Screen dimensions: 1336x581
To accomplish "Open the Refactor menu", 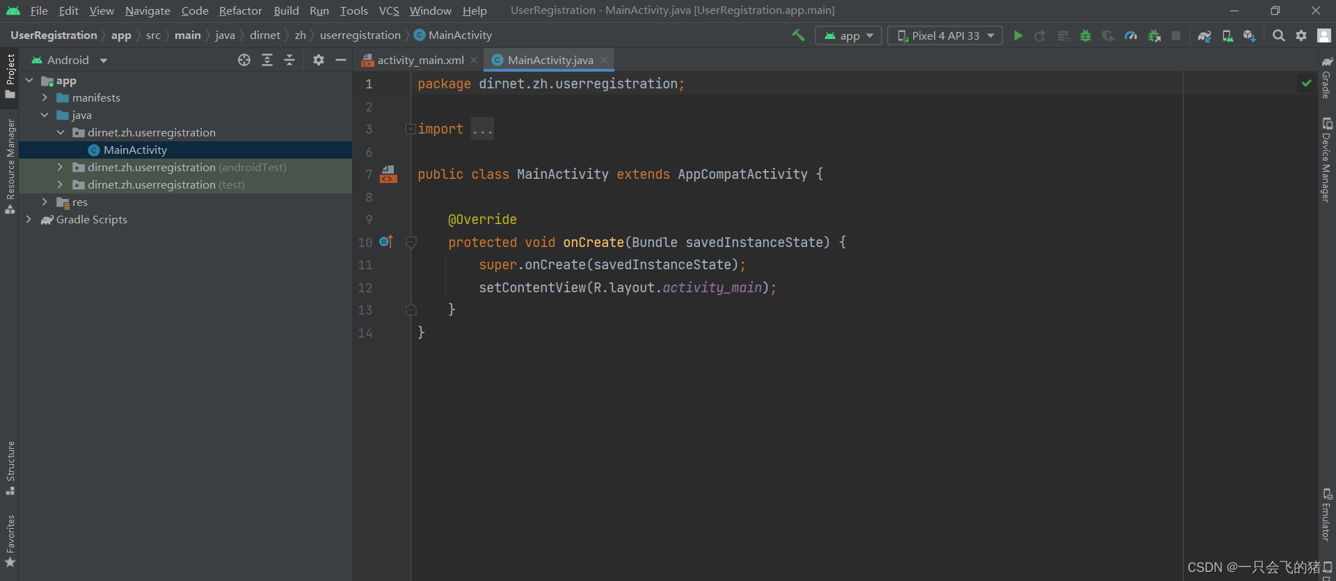I will pyautogui.click(x=240, y=10).
